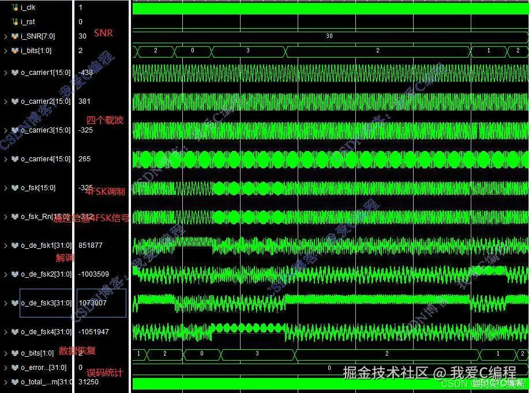Expand the o_carrier4[15:0] bus

(x=5, y=158)
